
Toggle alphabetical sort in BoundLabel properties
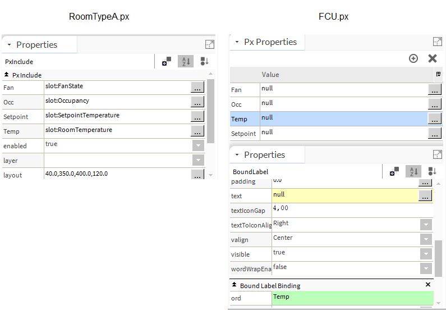tap(413, 172)
